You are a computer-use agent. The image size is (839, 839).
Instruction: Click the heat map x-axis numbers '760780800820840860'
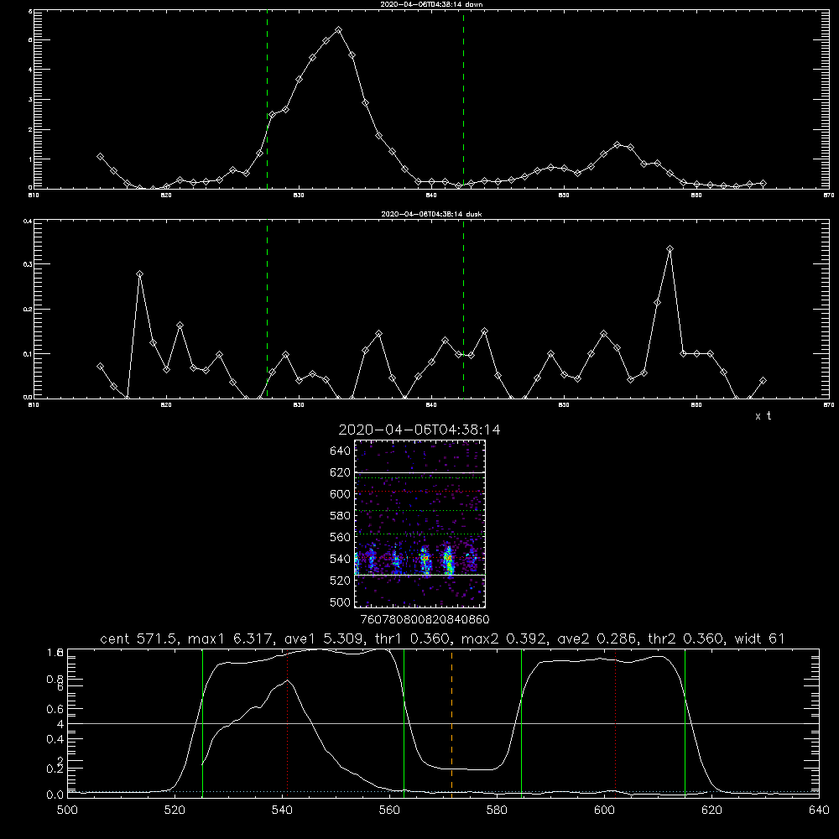coord(425,620)
